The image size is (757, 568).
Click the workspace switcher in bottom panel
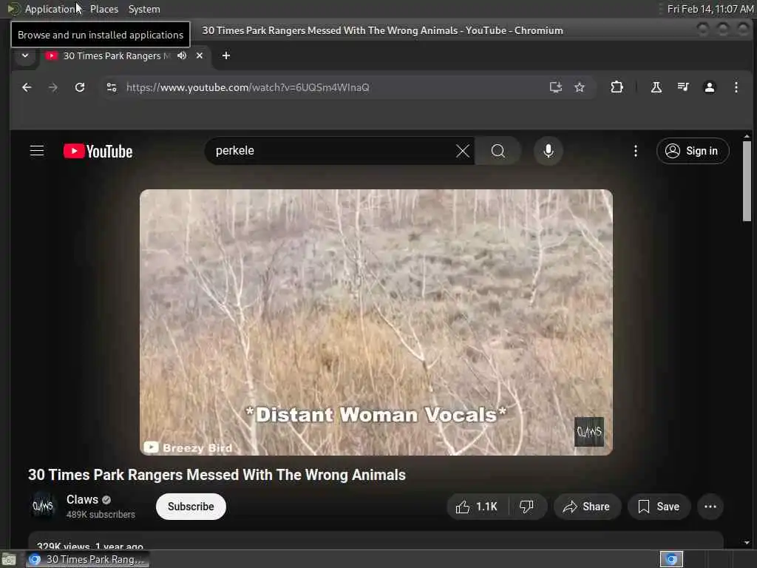671,559
